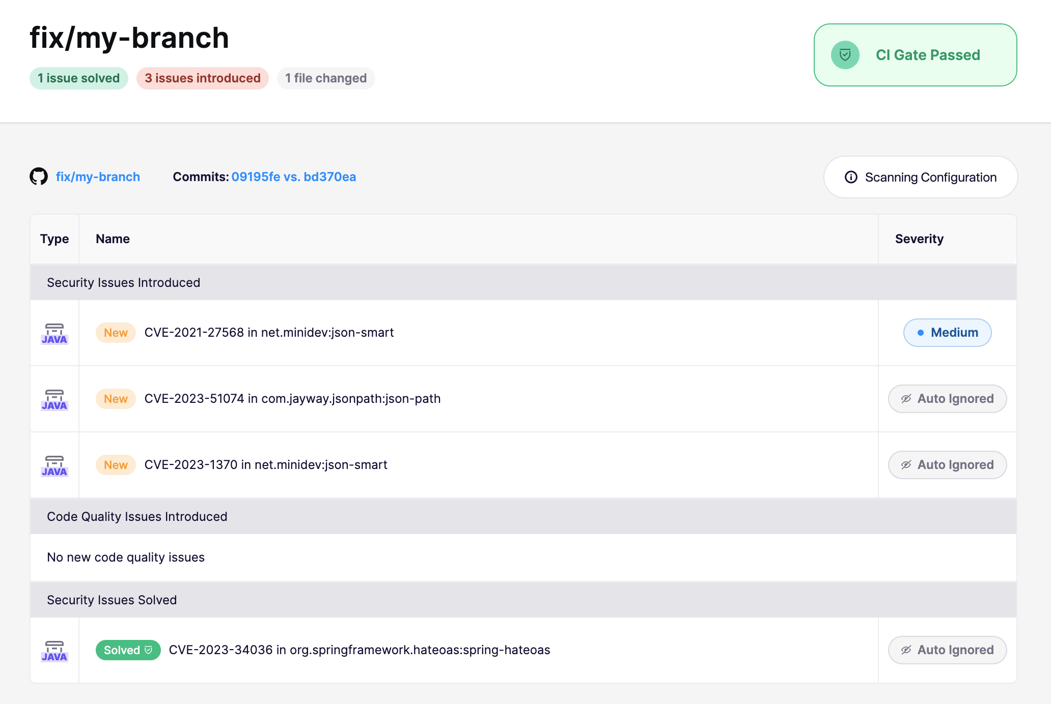Open commits 09195fe vs. bd370ea link

pyautogui.click(x=293, y=177)
